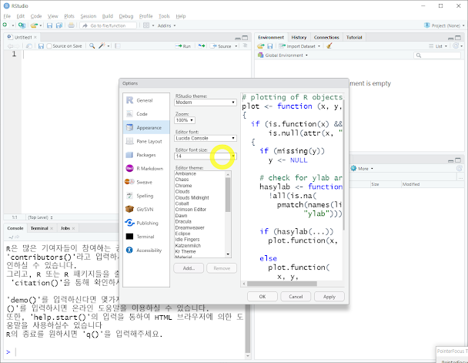Save workspace icon in Environment pane
Viewport: 468px width, 363px height.
pyautogui.click(x=270, y=46)
